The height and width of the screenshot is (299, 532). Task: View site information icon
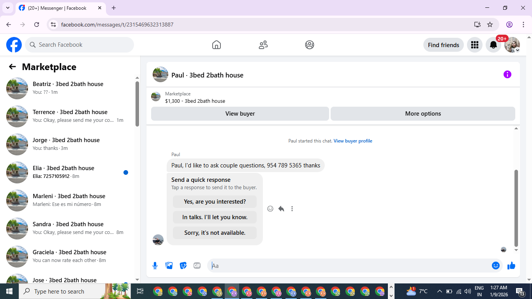(x=53, y=25)
